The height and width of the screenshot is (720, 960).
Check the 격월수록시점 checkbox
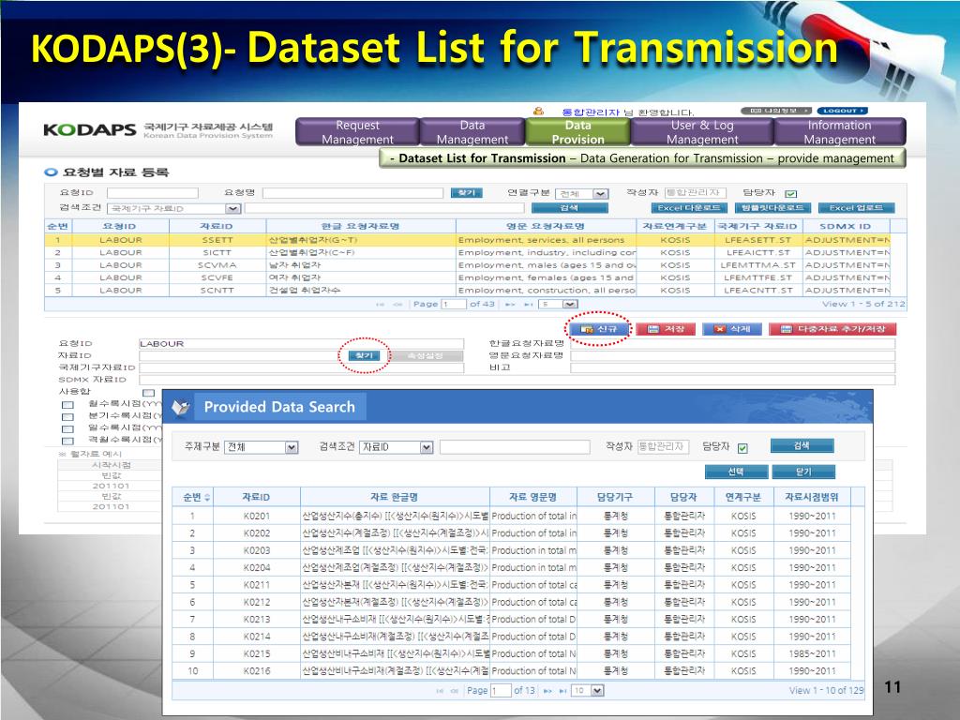(x=67, y=441)
